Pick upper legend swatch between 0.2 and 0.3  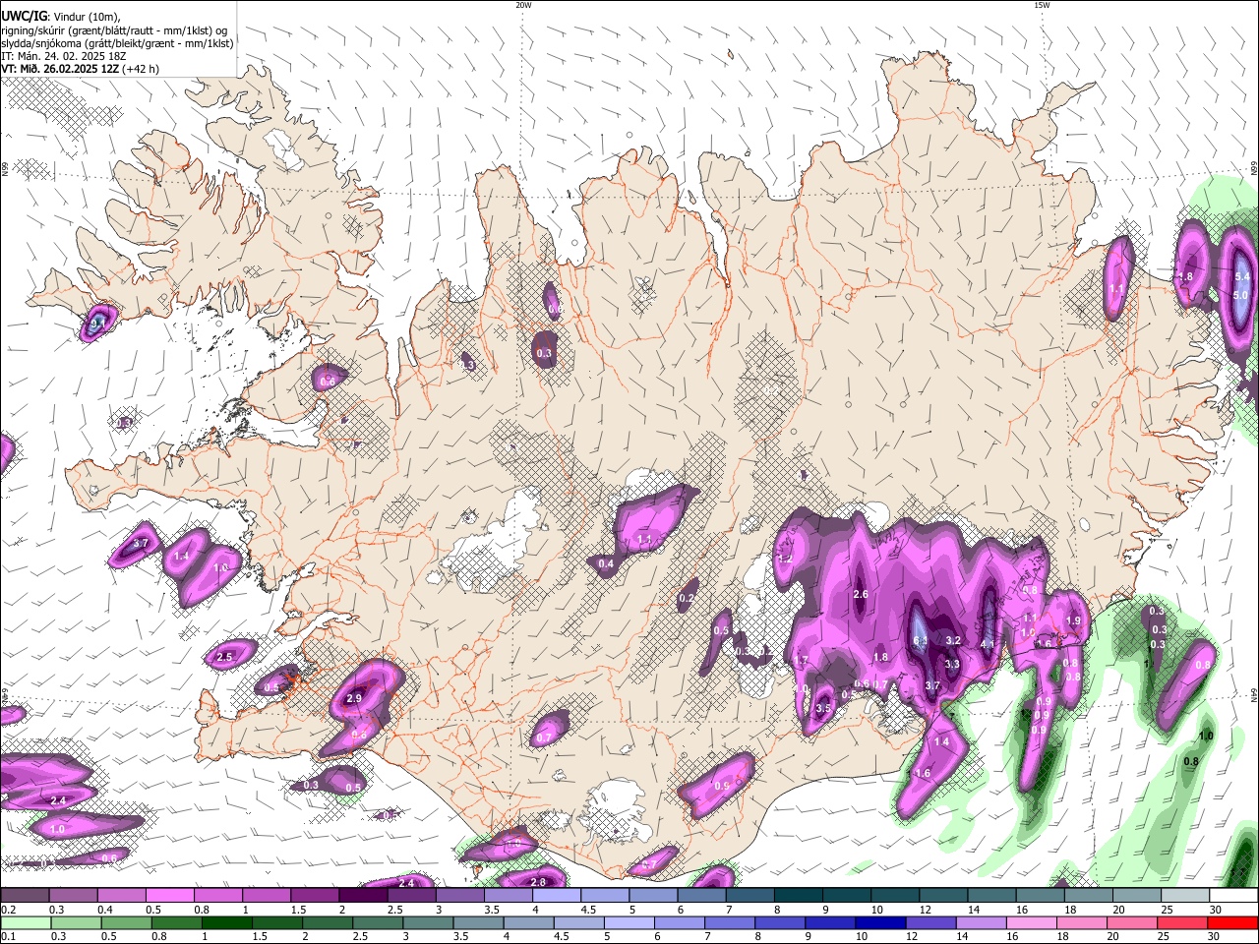point(25,896)
